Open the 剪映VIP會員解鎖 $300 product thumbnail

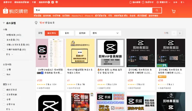[111, 53]
